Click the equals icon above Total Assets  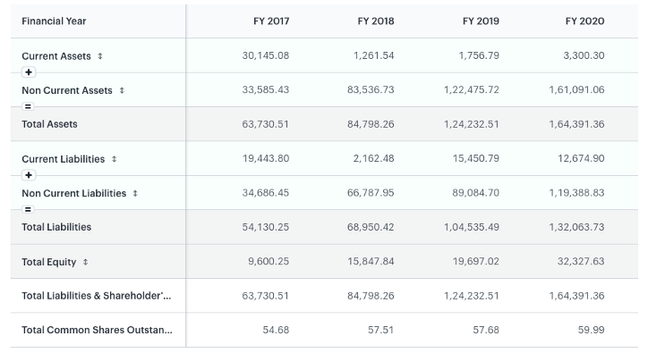tap(28, 106)
